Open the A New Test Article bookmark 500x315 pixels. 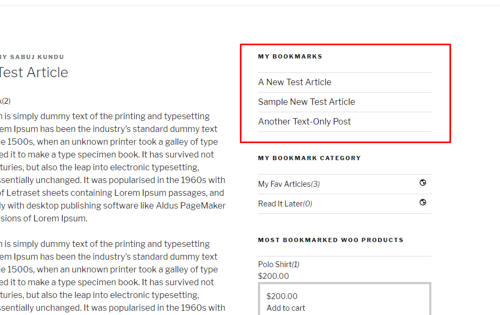point(295,82)
